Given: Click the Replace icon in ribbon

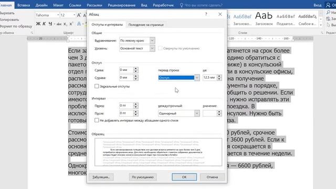Looking at the screenshot, I should click(328, 19).
